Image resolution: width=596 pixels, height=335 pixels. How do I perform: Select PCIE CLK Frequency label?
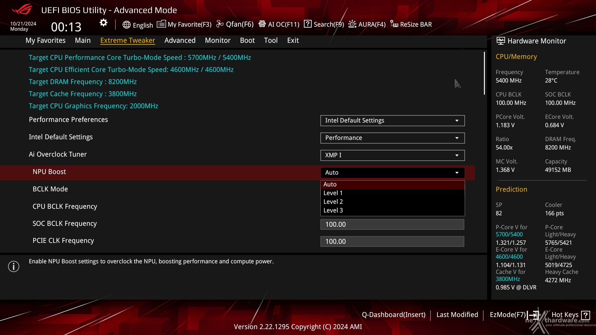tap(63, 241)
